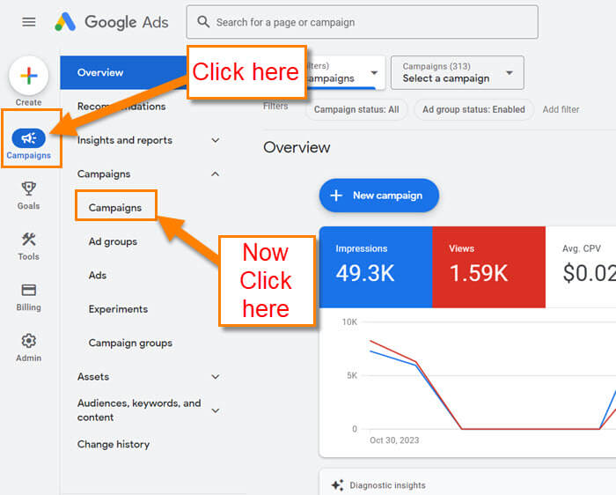Select the Views metric card

pos(489,267)
